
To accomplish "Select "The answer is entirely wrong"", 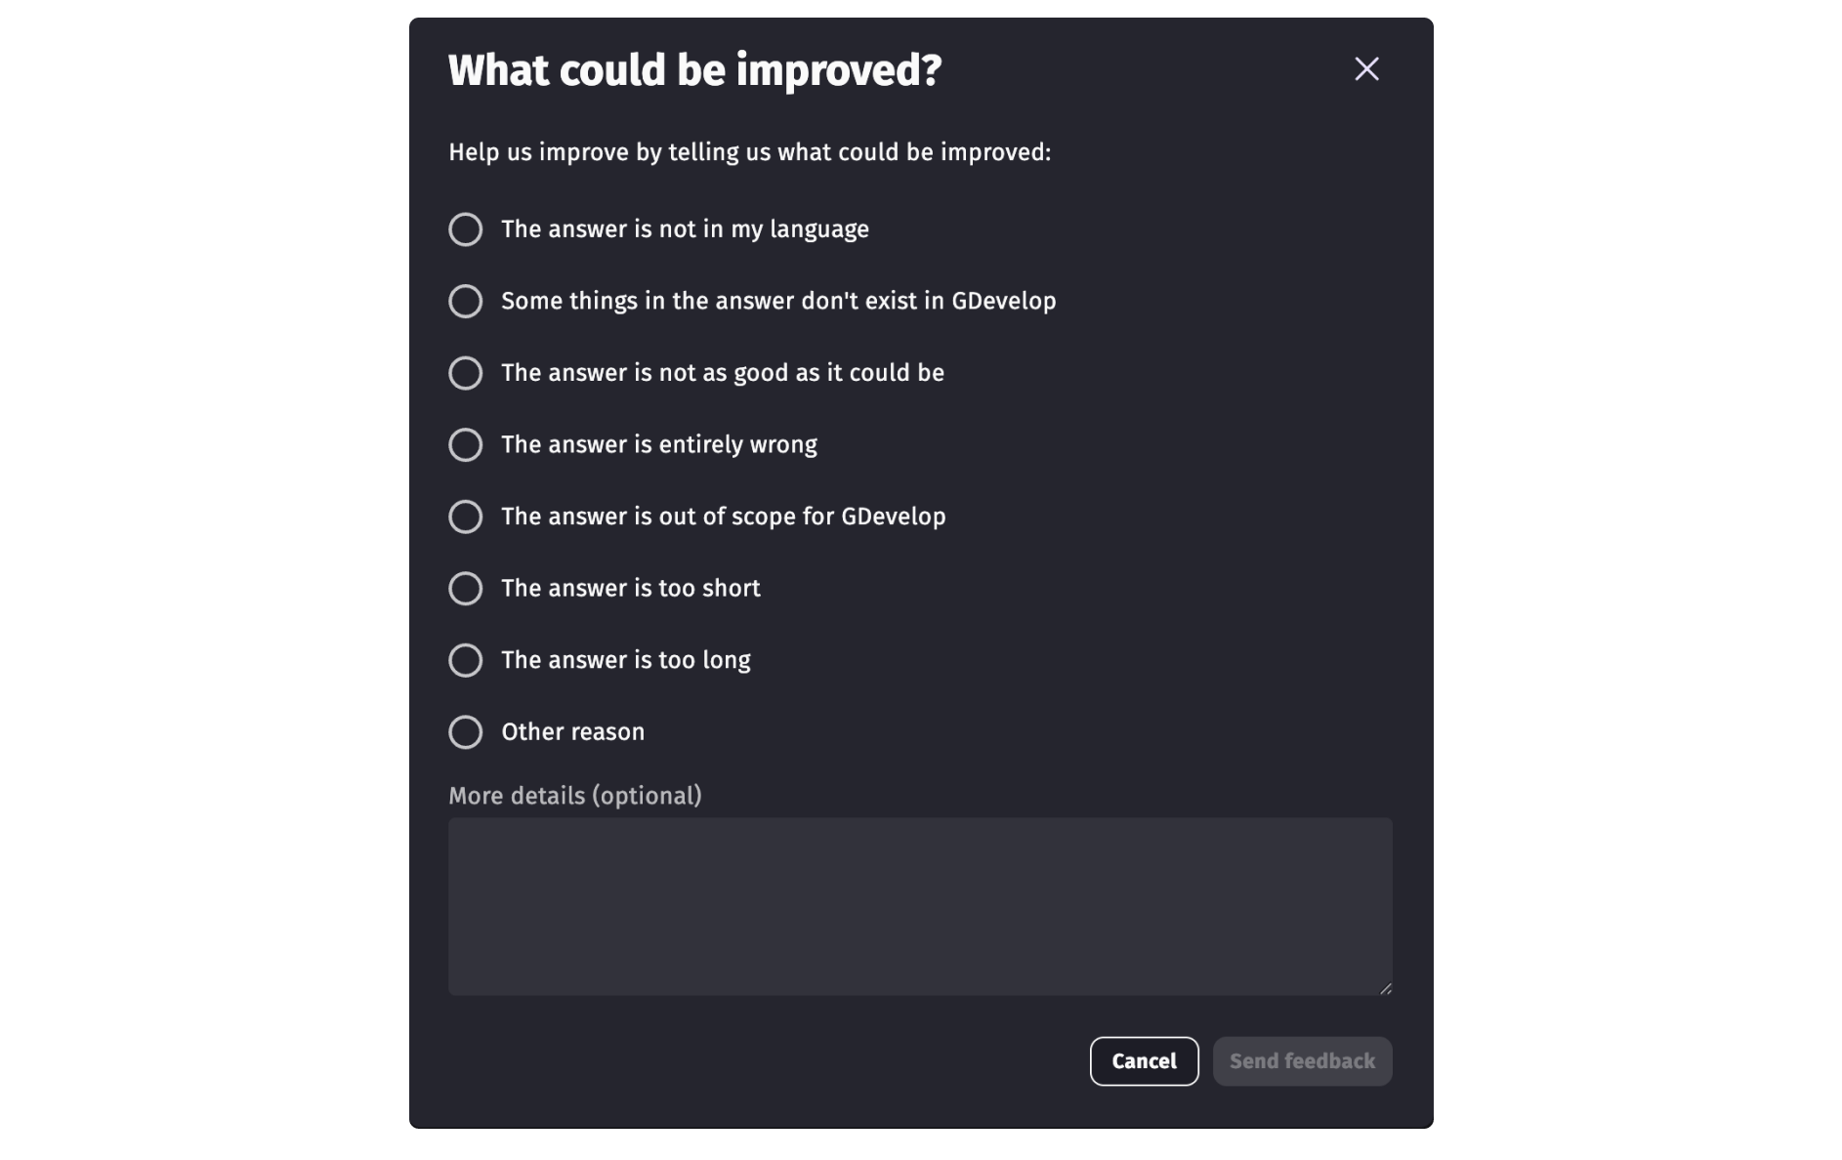I will 658,444.
